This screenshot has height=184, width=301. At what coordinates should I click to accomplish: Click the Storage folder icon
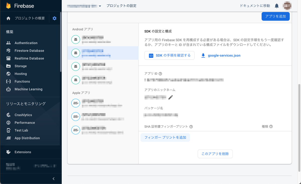pyautogui.click(x=9, y=66)
